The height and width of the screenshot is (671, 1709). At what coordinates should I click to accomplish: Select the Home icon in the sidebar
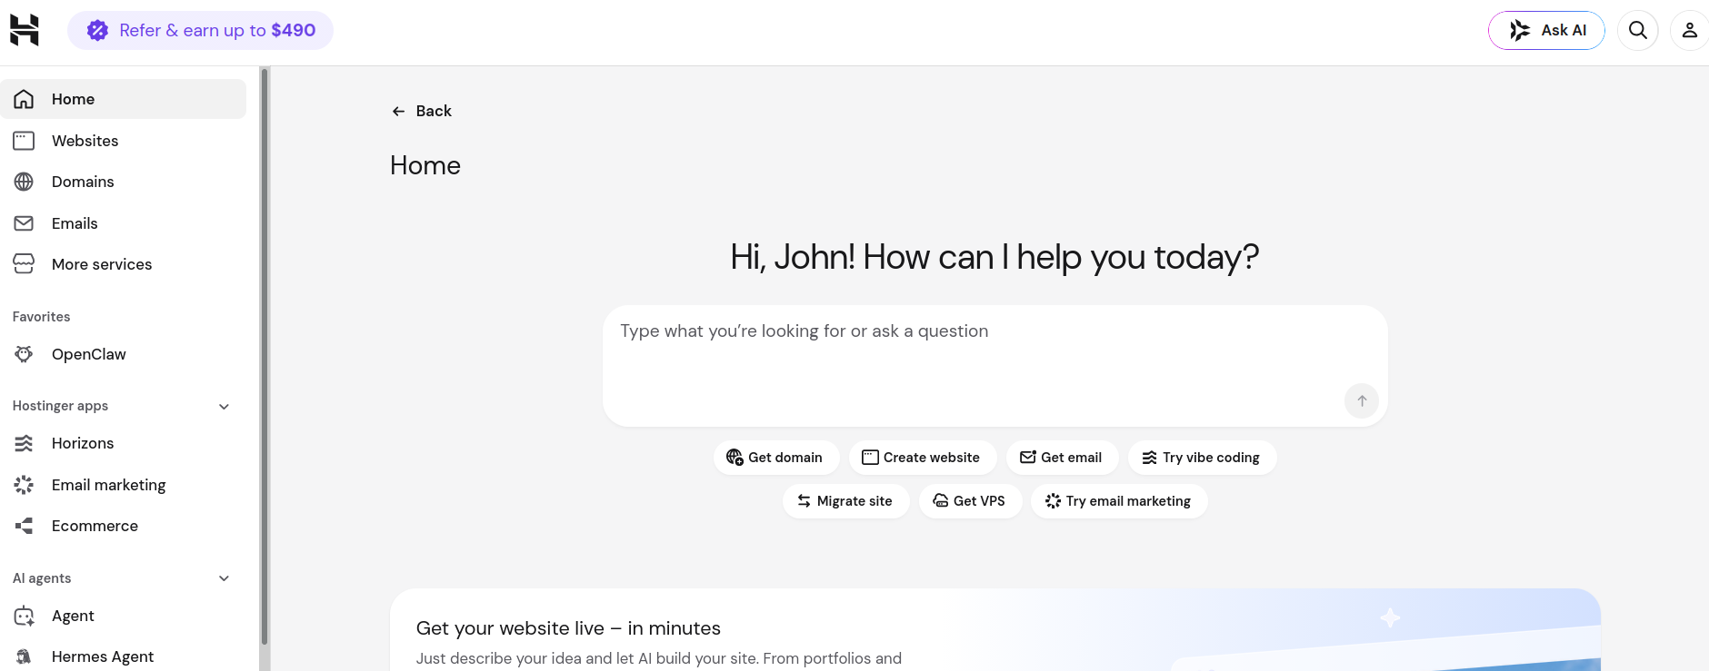24,99
